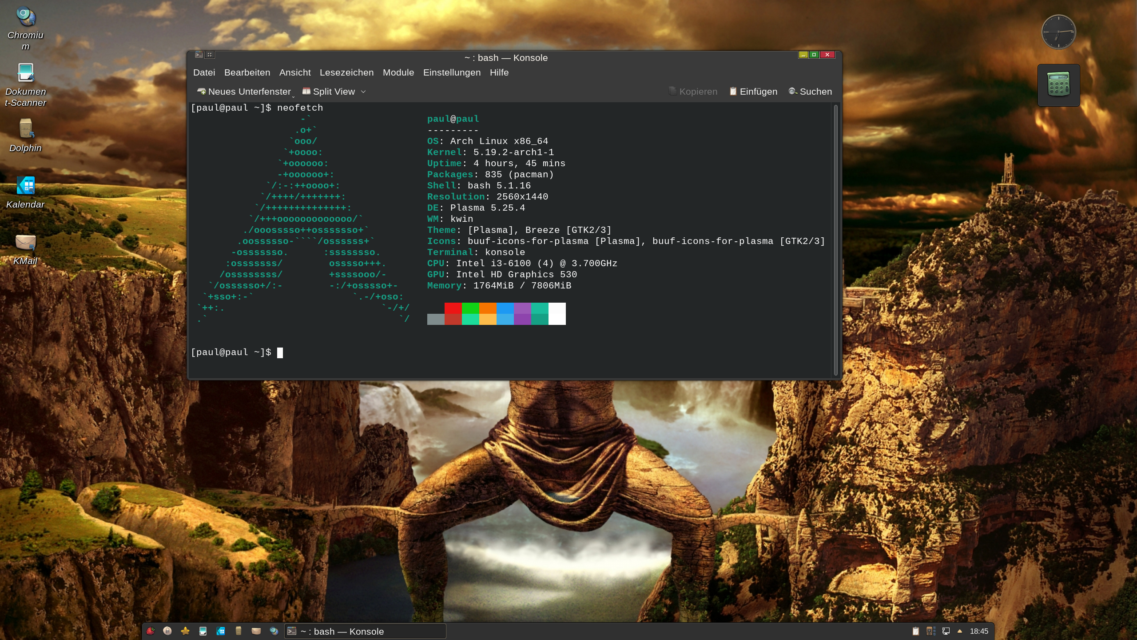The height and width of the screenshot is (640, 1137).
Task: Click the yellow star icon in taskbar
Action: [x=185, y=631]
